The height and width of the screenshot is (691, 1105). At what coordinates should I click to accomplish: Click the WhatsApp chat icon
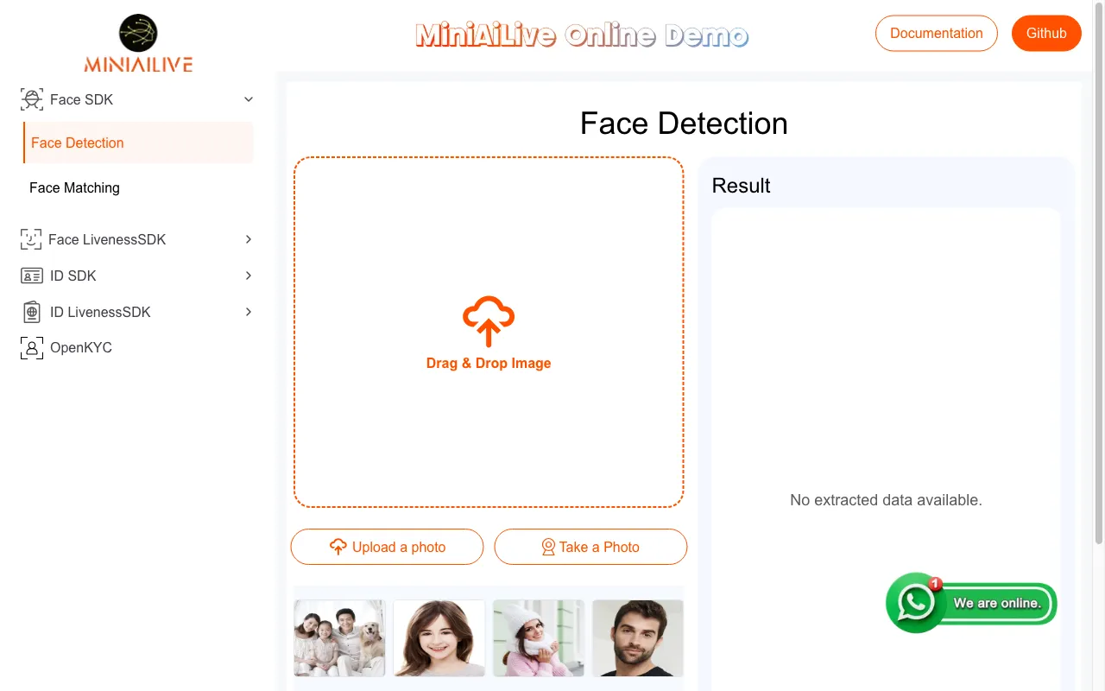[x=916, y=602]
